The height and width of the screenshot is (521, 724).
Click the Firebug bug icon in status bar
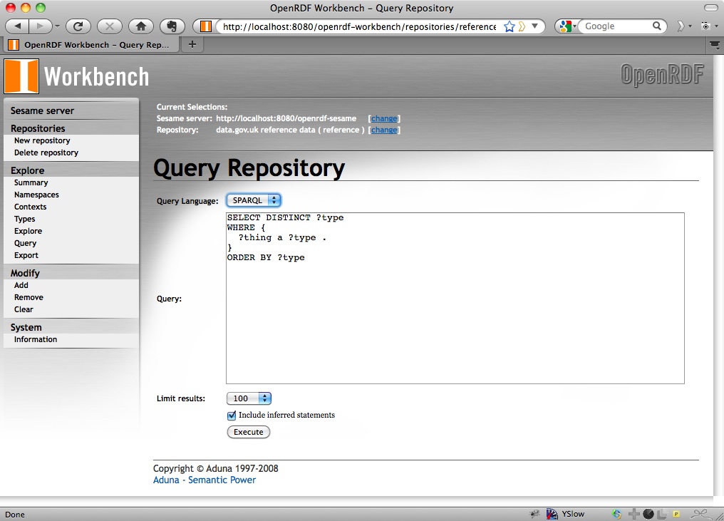point(534,514)
